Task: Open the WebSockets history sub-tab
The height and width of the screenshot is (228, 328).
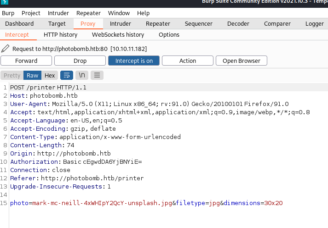Action: [x=118, y=34]
